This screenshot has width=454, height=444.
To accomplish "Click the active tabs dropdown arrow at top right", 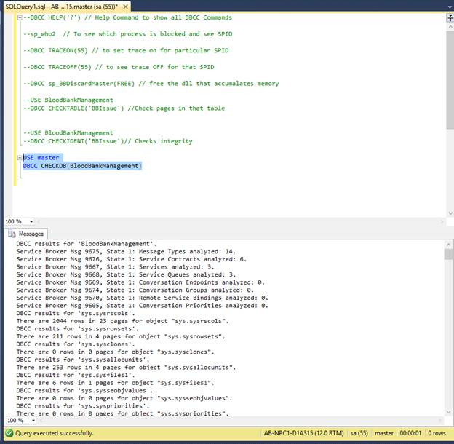I will [x=450, y=7].
